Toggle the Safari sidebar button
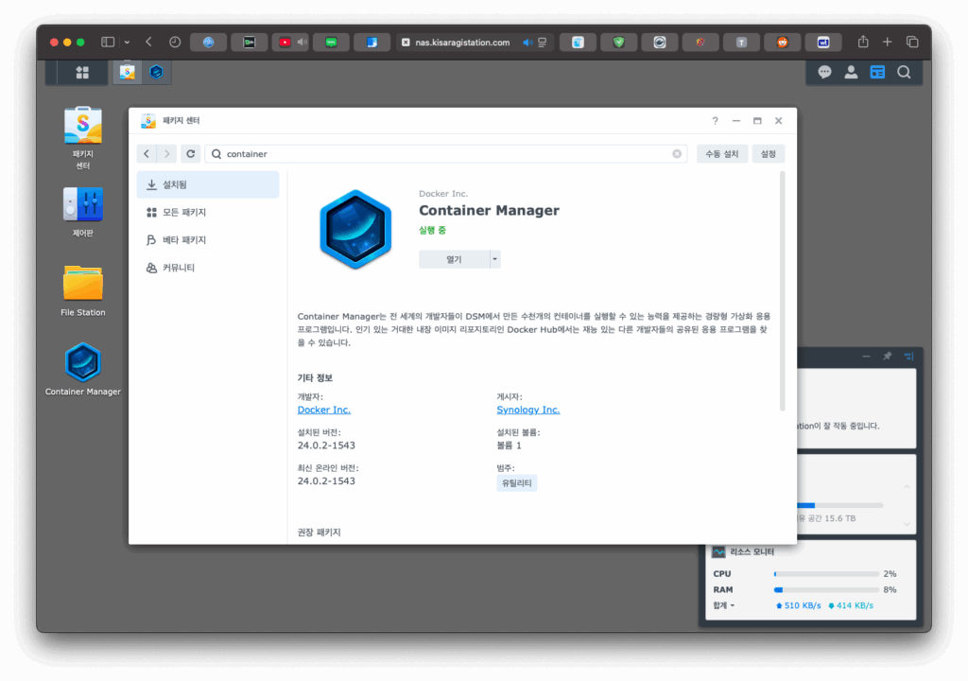968x681 pixels. click(108, 42)
